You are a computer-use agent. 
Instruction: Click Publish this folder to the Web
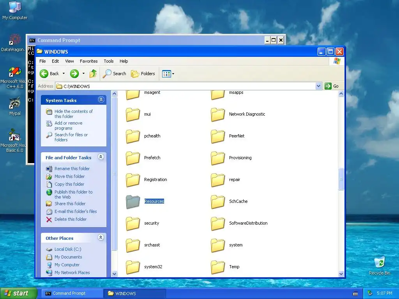tap(74, 195)
